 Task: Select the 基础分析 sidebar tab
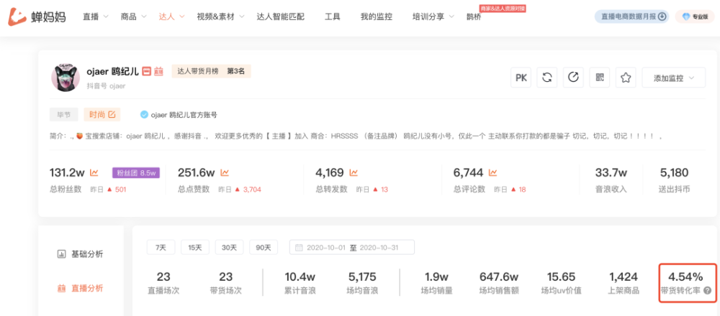tap(81, 254)
